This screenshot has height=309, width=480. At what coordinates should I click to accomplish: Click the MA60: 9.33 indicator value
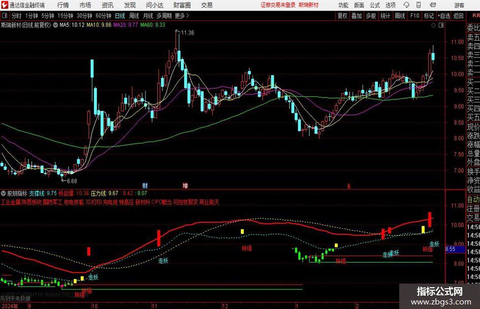click(x=153, y=25)
